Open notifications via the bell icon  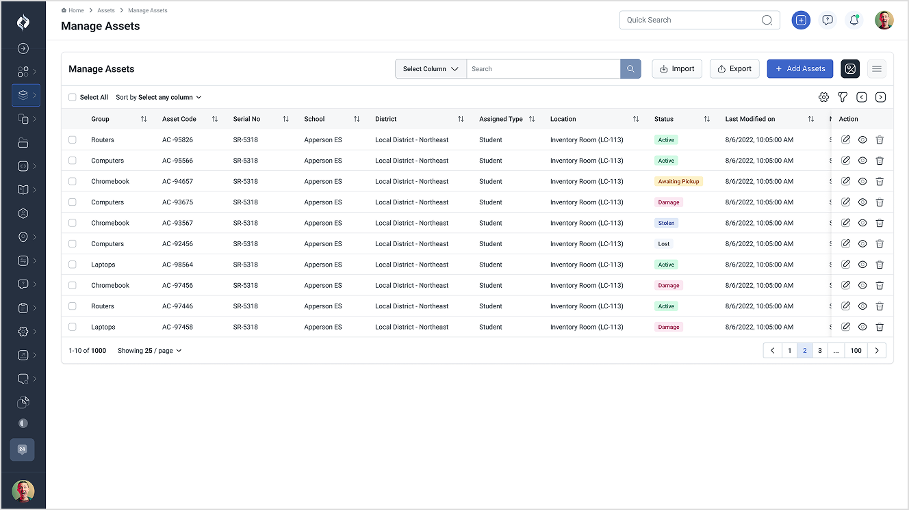(854, 20)
